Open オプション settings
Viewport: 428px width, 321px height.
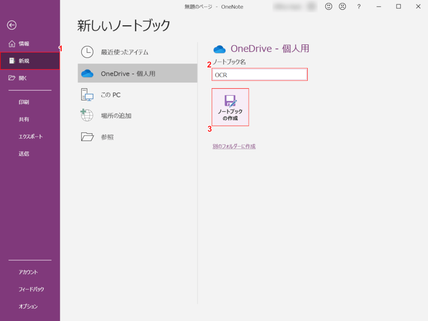click(x=28, y=306)
